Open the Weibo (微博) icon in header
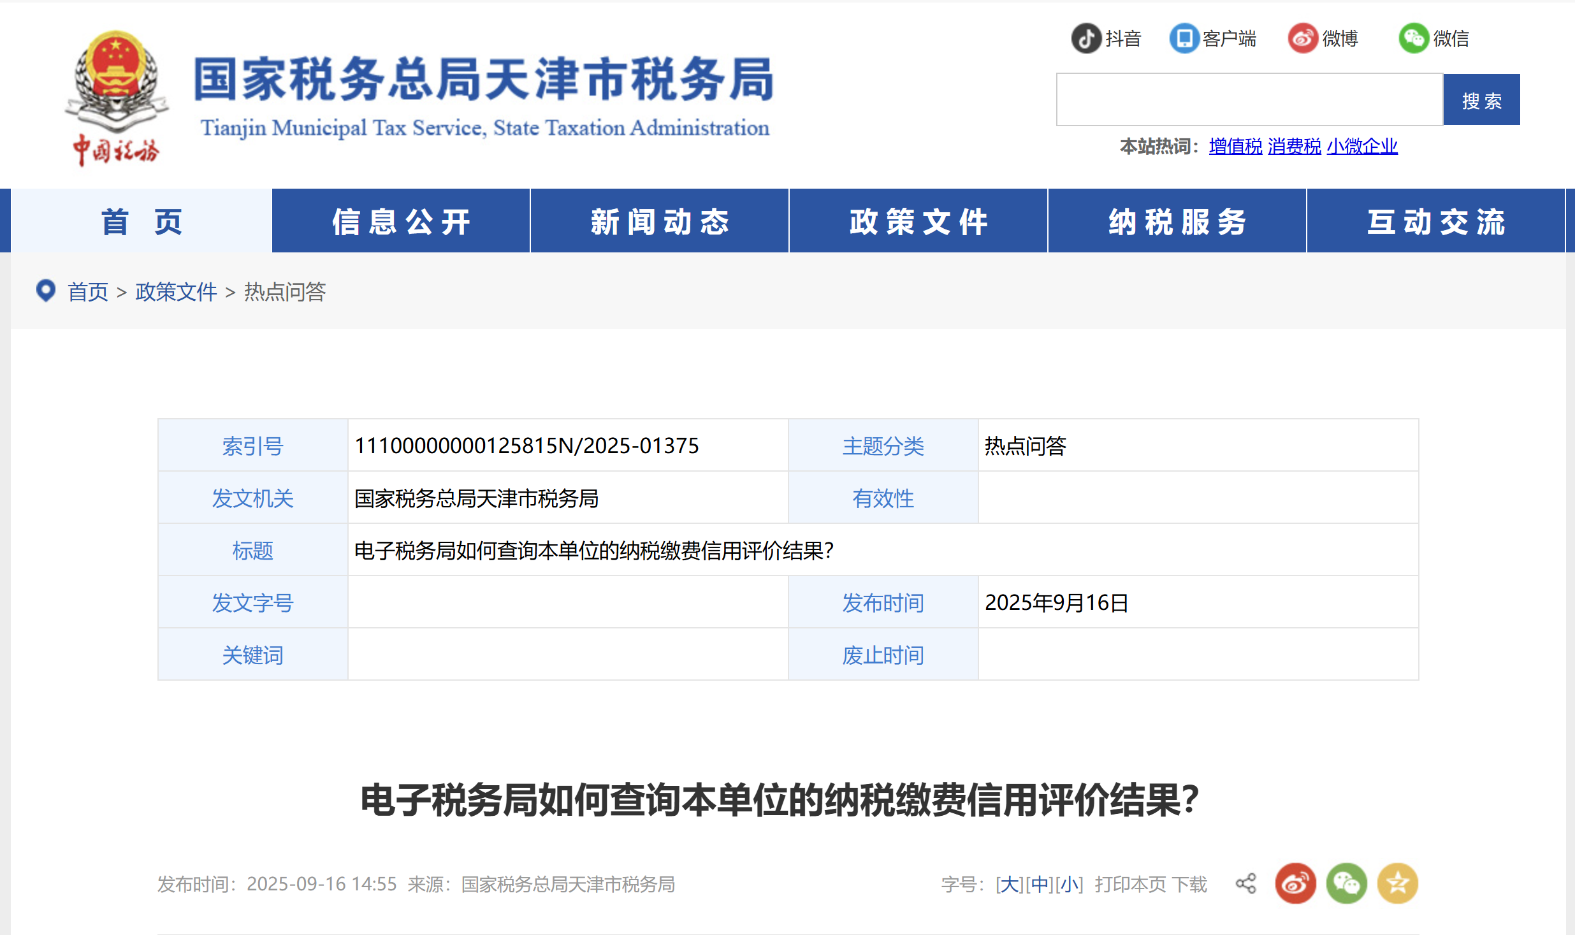This screenshot has height=935, width=1575. pyautogui.click(x=1304, y=38)
